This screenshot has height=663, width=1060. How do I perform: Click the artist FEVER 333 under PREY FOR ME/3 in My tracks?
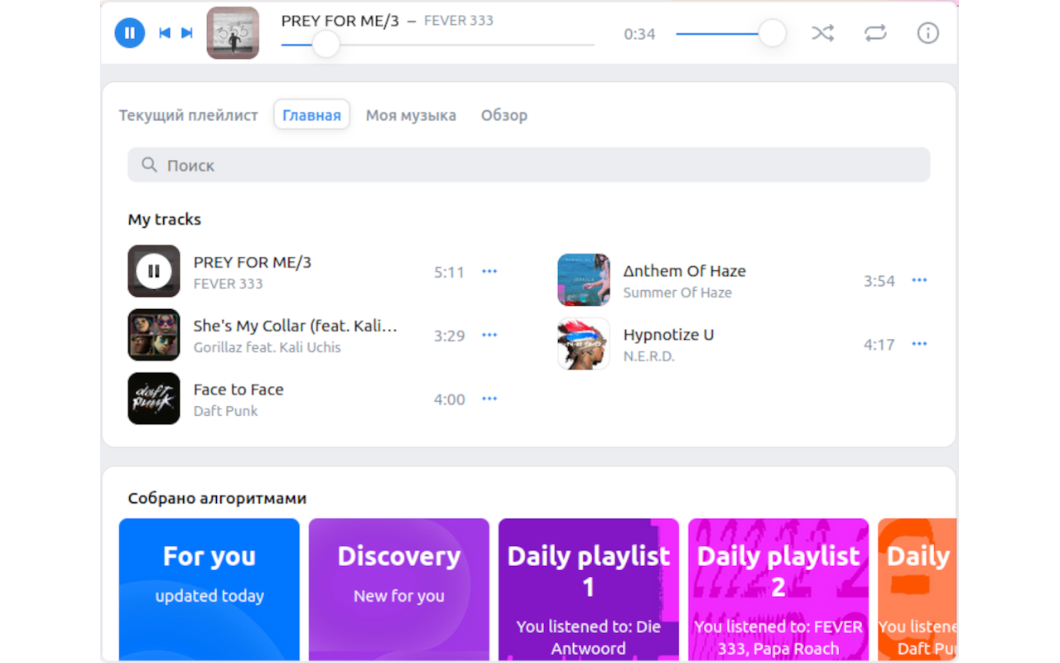coord(228,283)
